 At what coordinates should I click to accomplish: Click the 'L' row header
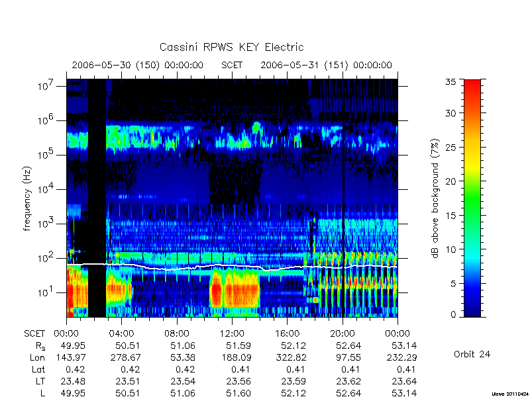coord(42,393)
